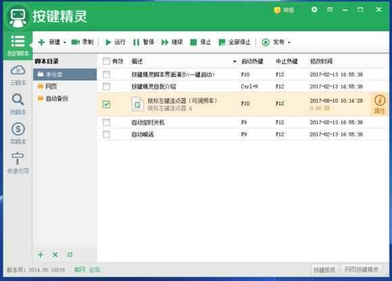The image size is (392, 281).
Task: Open the 论坛 link in status bar
Action: (x=95, y=270)
